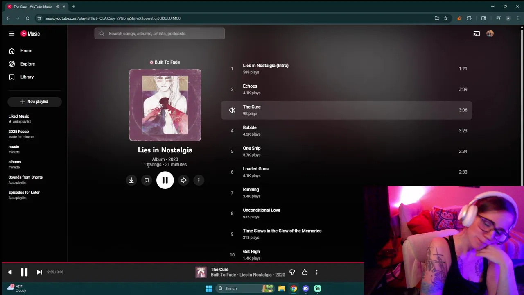Image resolution: width=524 pixels, height=295 pixels.
Task: Open browser extensions puzzle icon
Action: 469,18
